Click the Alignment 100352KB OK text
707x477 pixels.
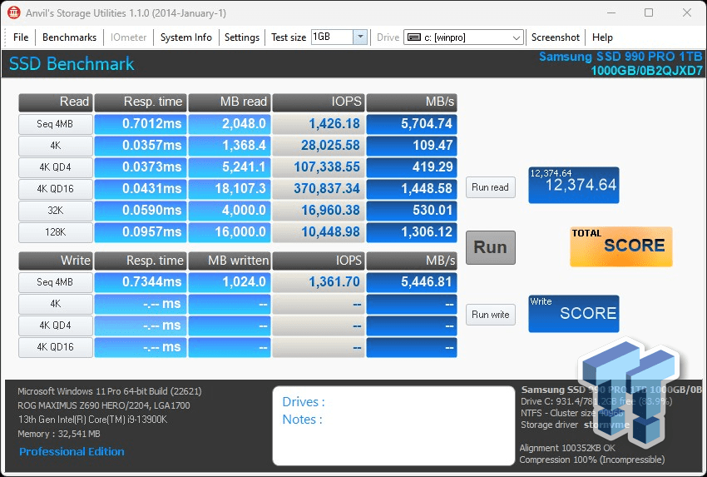click(x=567, y=448)
